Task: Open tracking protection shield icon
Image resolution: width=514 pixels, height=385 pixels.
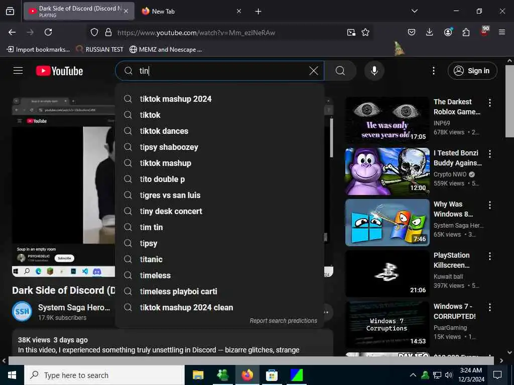Action: coord(94,32)
